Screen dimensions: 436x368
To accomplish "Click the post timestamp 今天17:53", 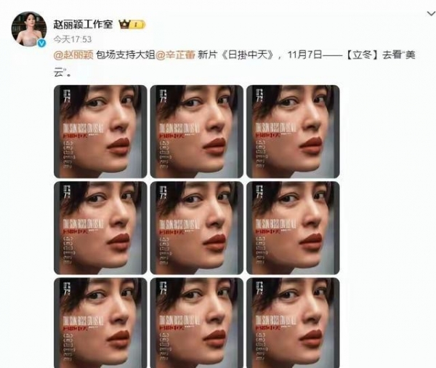I will coord(72,39).
